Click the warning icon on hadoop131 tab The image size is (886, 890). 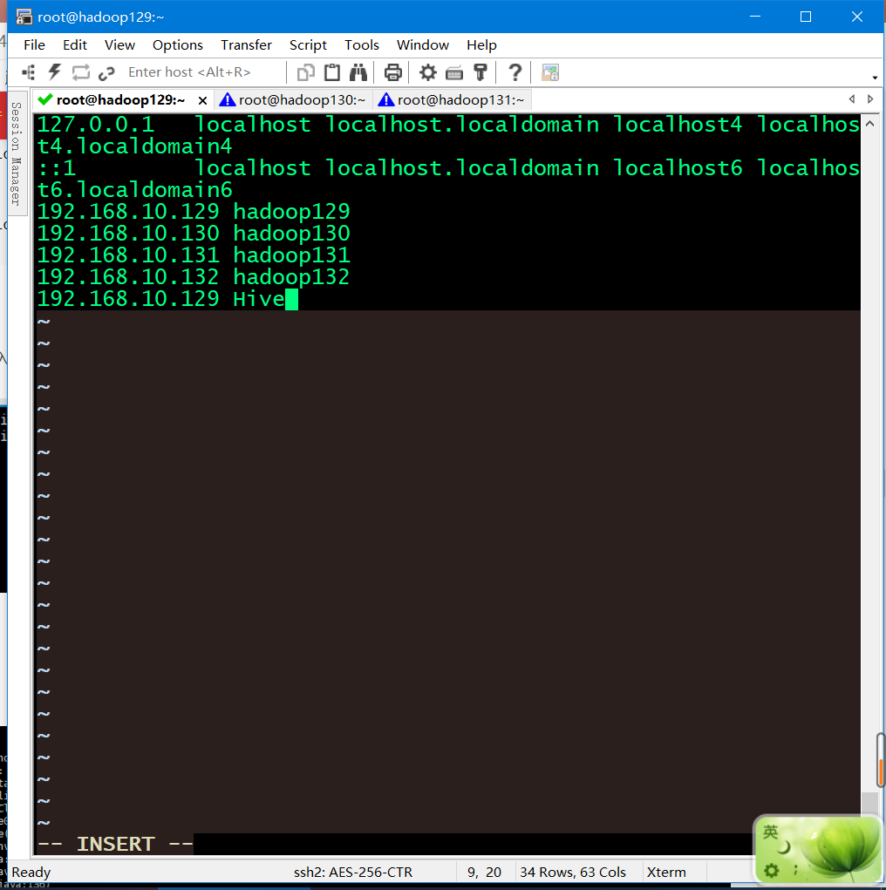click(x=386, y=100)
